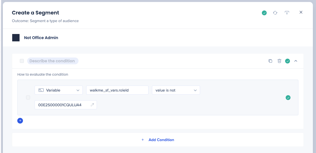Tick the checkbox beside Describe the condition
Viewport: 316px width, 153px height.
(22, 61)
